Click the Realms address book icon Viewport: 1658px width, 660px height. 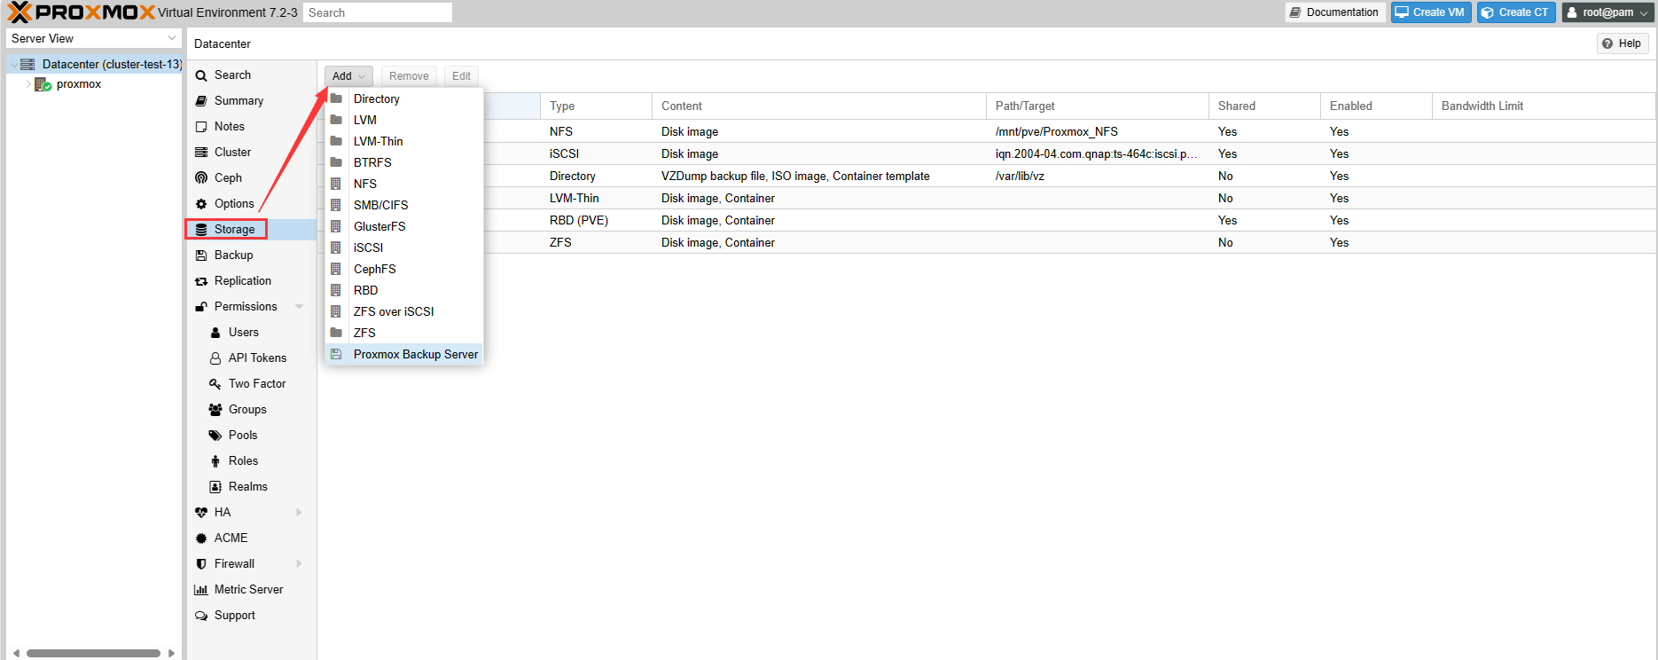pyautogui.click(x=215, y=487)
